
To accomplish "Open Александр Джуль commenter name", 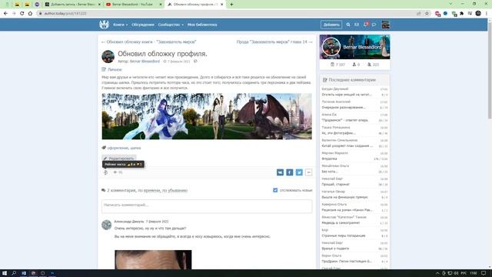I will (x=129, y=222).
